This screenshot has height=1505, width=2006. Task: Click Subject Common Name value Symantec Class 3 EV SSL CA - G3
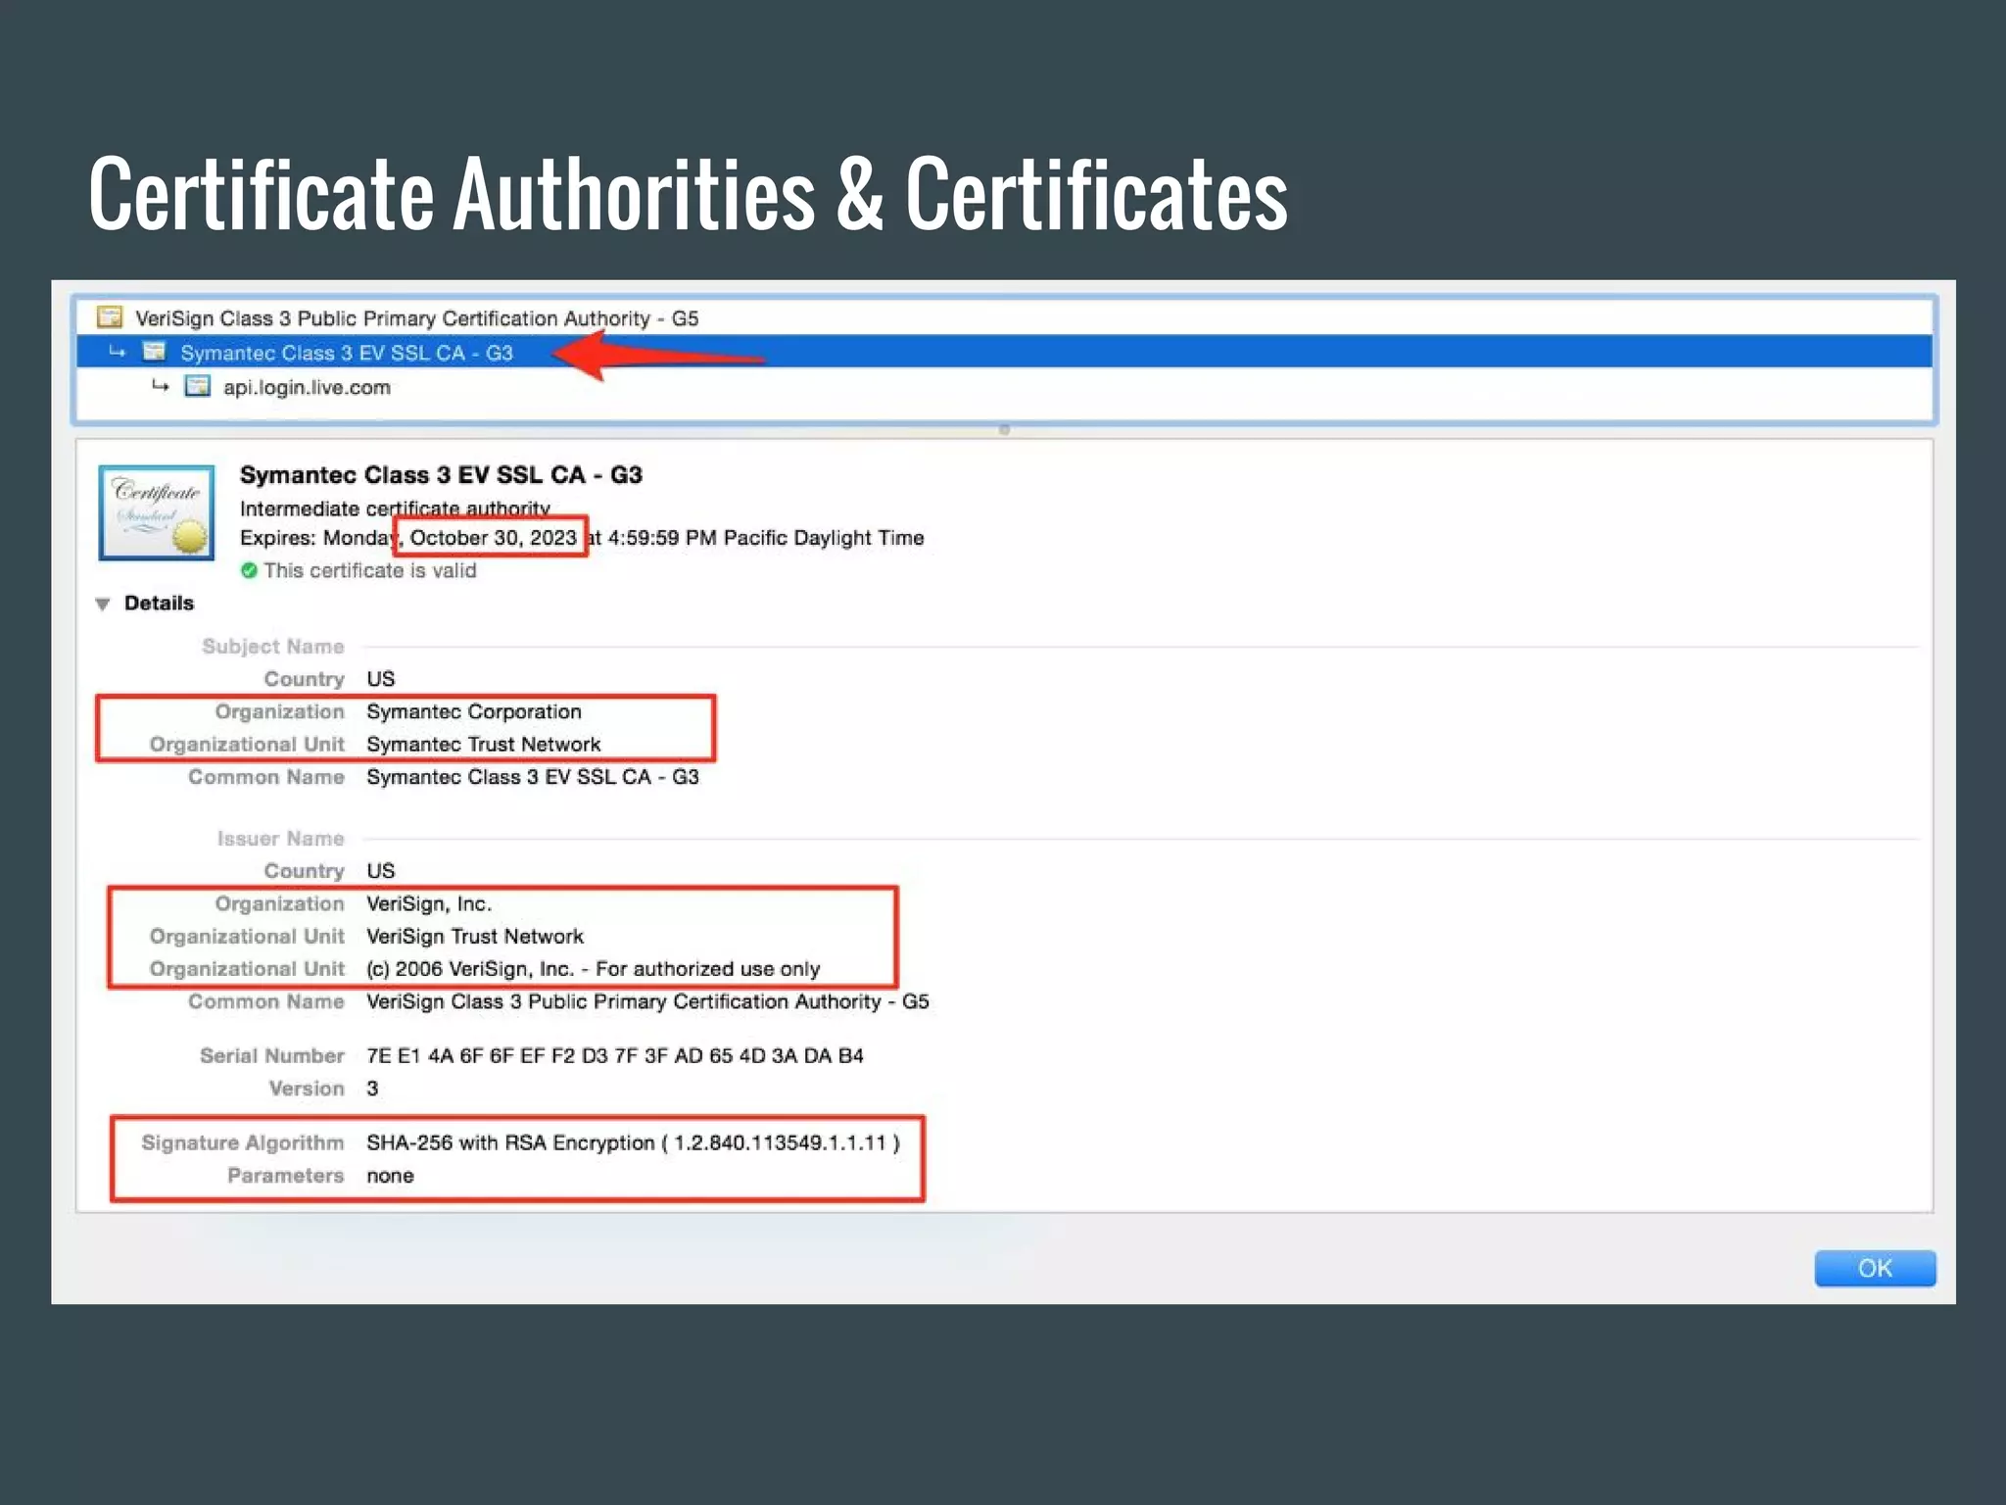(x=533, y=777)
